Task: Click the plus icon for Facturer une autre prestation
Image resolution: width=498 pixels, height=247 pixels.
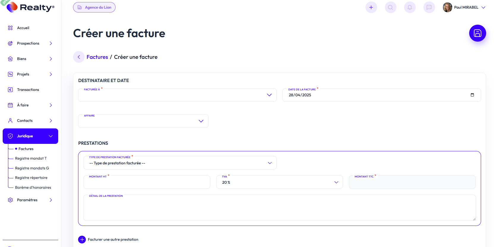Action: (82, 240)
